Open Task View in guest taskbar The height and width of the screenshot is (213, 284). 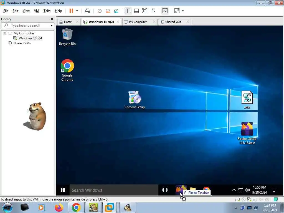(165, 190)
